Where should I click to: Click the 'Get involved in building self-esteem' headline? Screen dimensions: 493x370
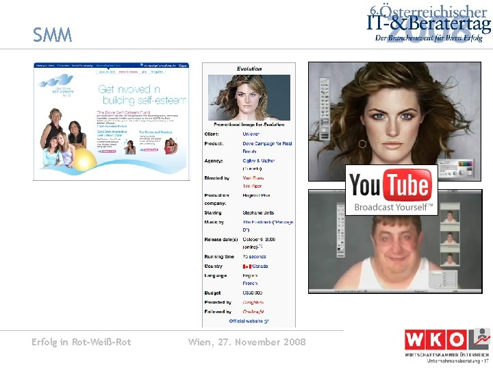tap(142, 95)
